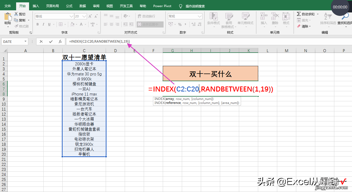This screenshot has width=352, height=192.
Task: Click the Cut (剪切) scissors button
Action: point(20,14)
